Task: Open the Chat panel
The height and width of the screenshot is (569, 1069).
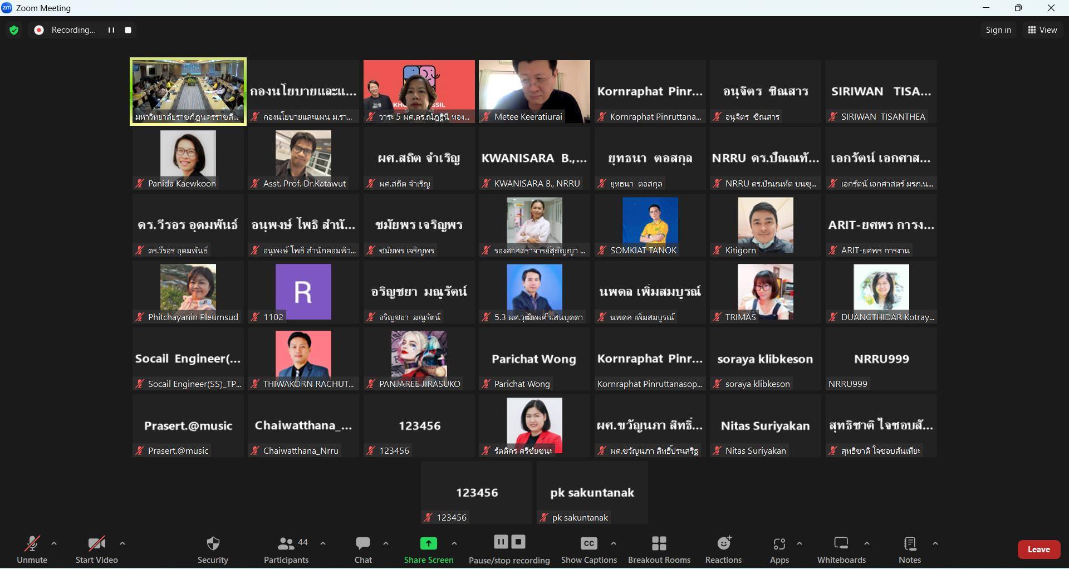Action: 363,549
